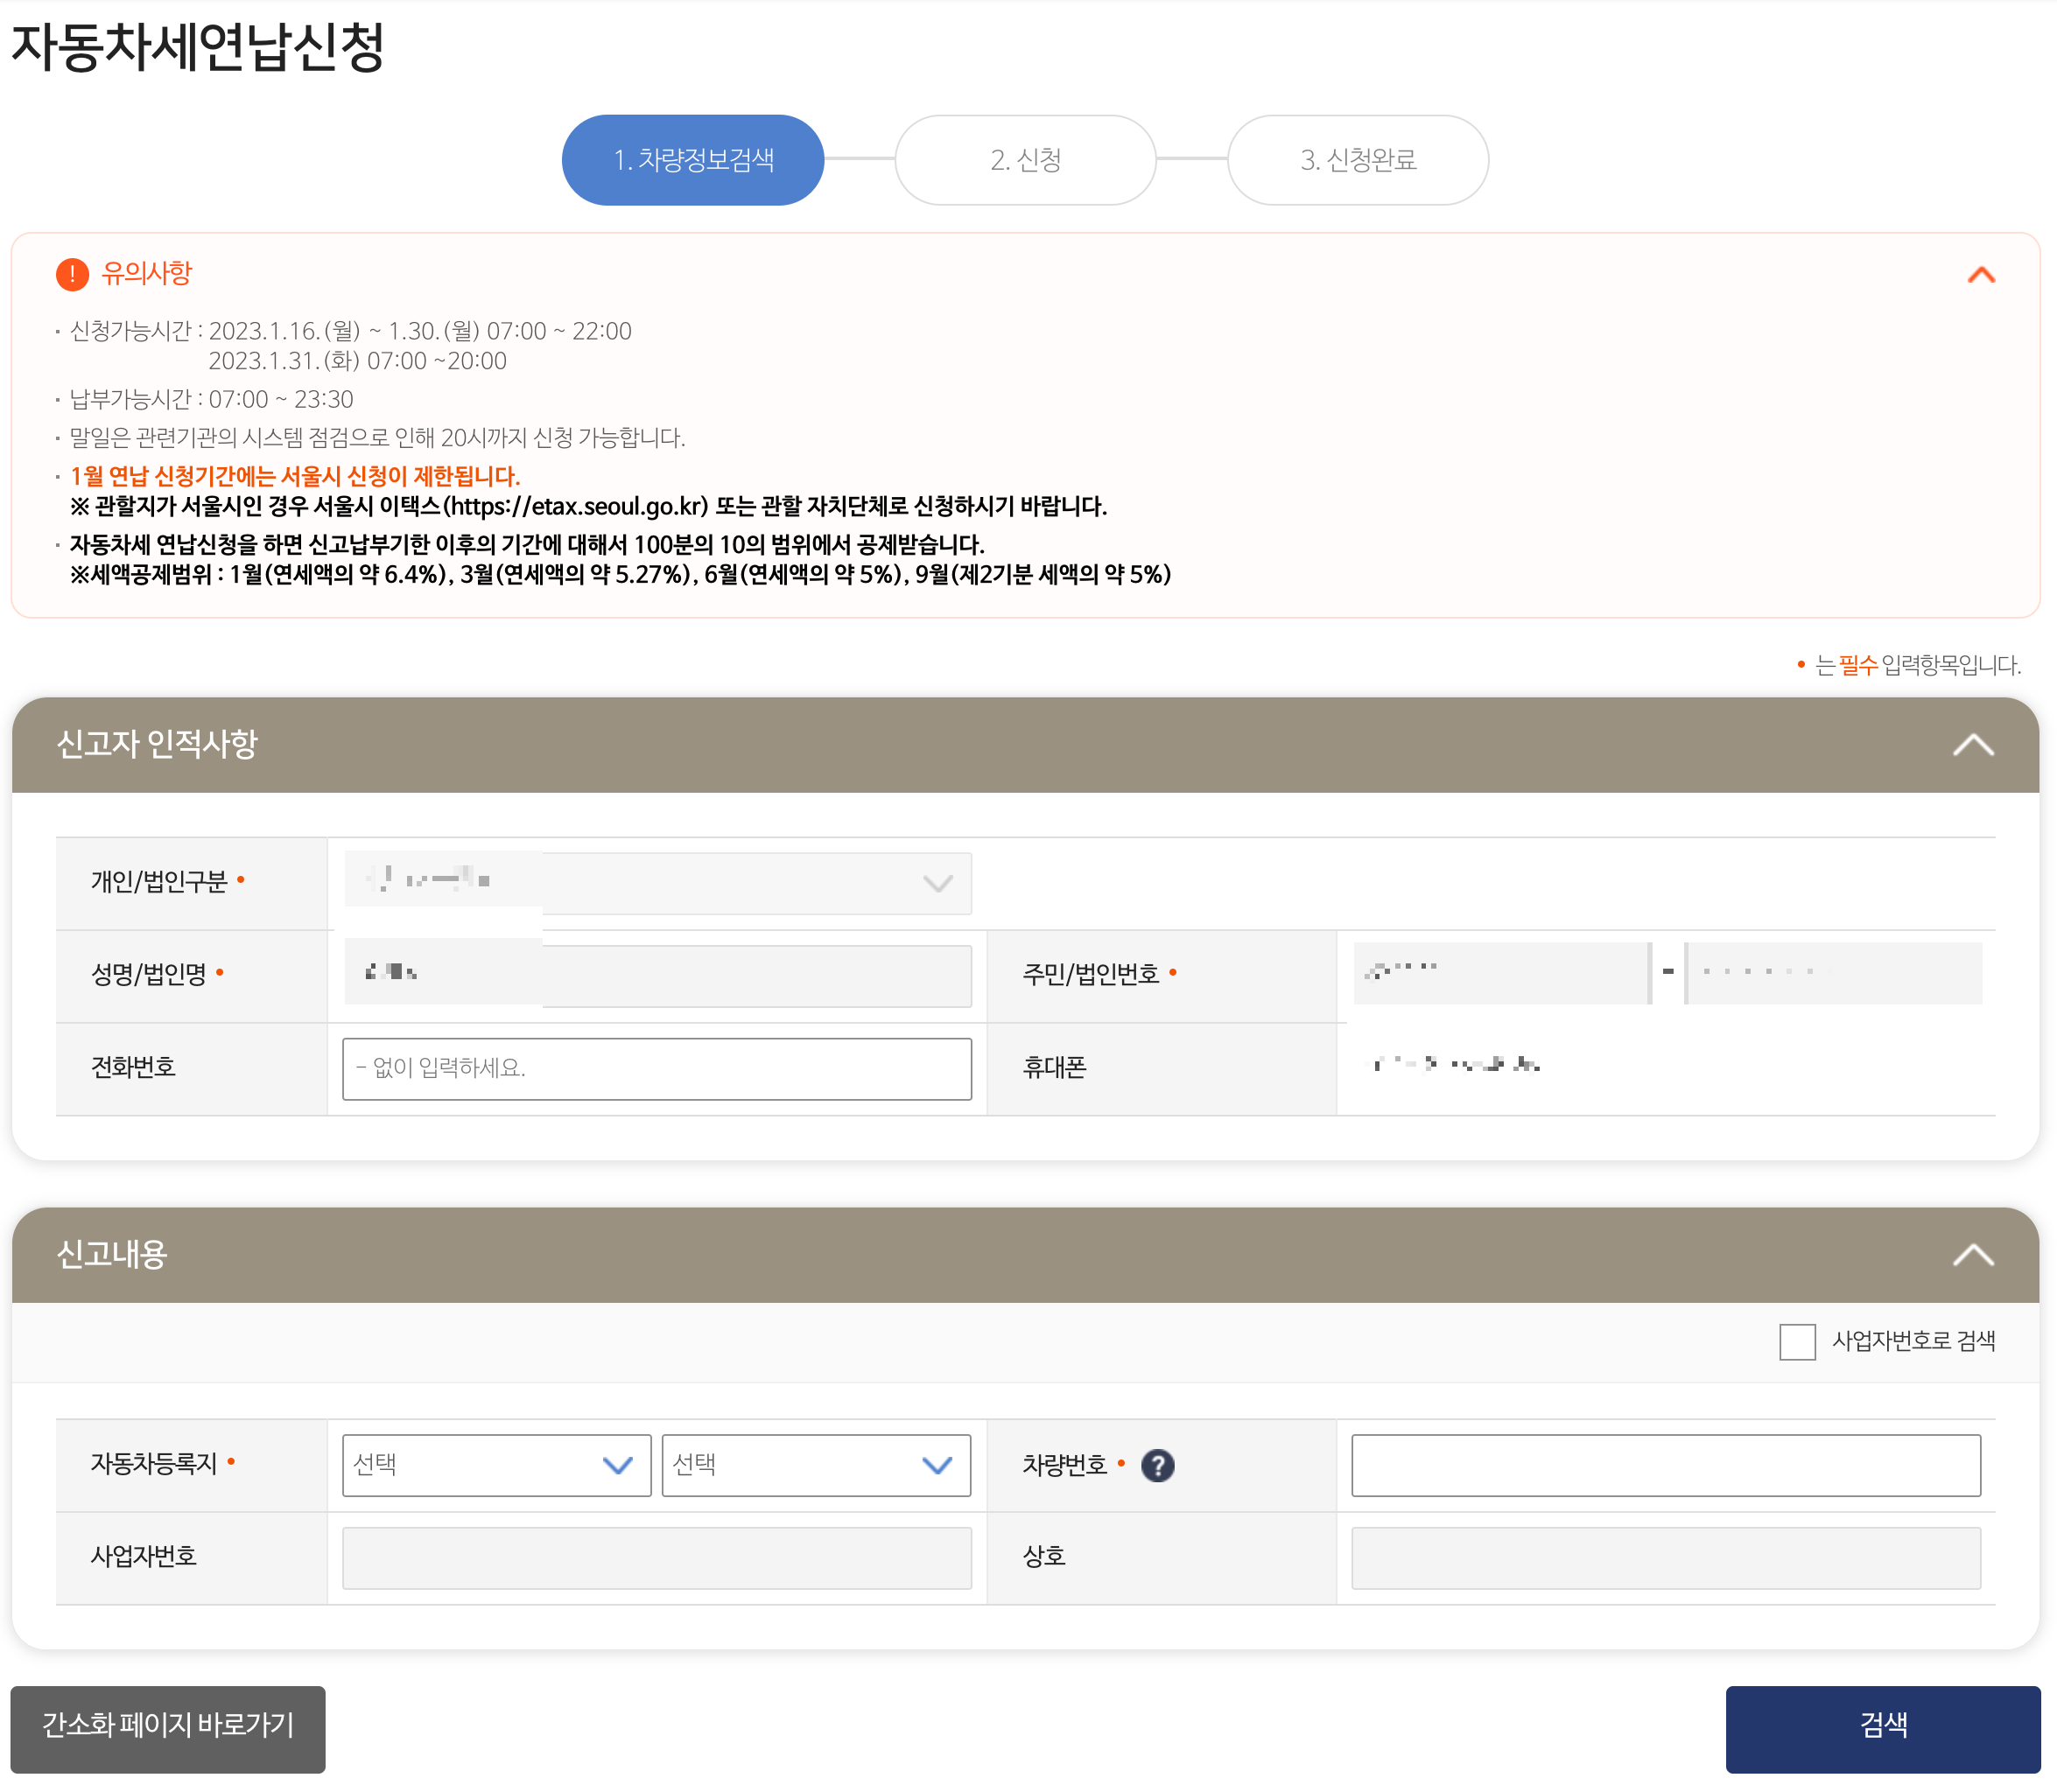Collapse the 신고내용 section
This screenshot has width=2057, height=1792.
pyautogui.click(x=1972, y=1254)
